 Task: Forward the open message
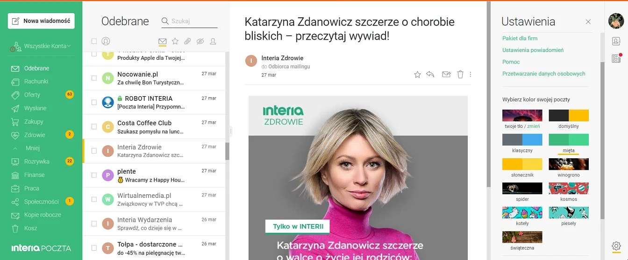[446, 74]
